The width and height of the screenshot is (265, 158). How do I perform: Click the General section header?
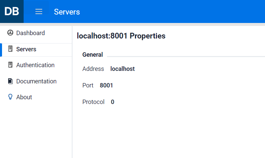pos(92,55)
